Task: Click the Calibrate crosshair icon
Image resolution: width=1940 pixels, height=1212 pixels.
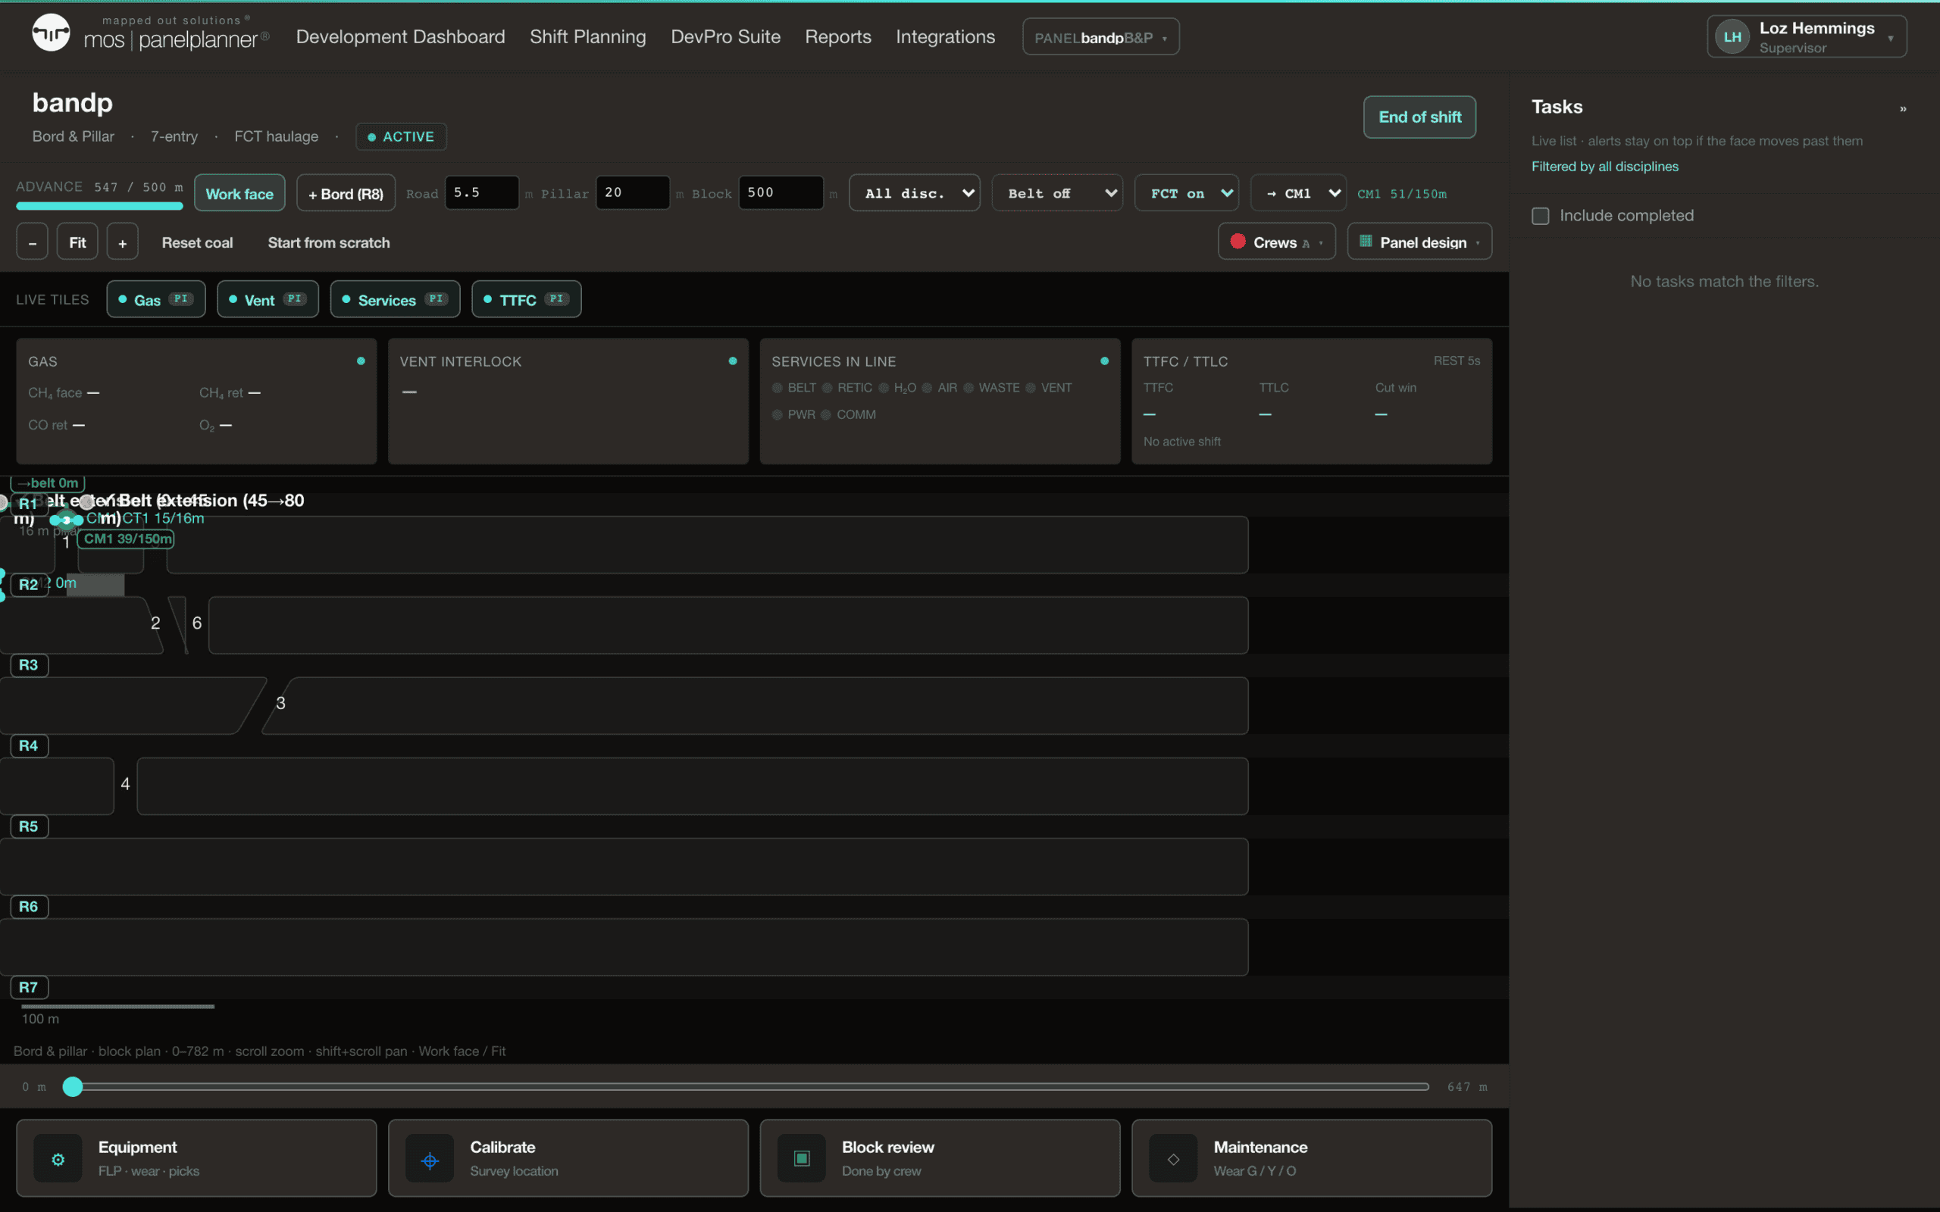Action: (x=430, y=1158)
